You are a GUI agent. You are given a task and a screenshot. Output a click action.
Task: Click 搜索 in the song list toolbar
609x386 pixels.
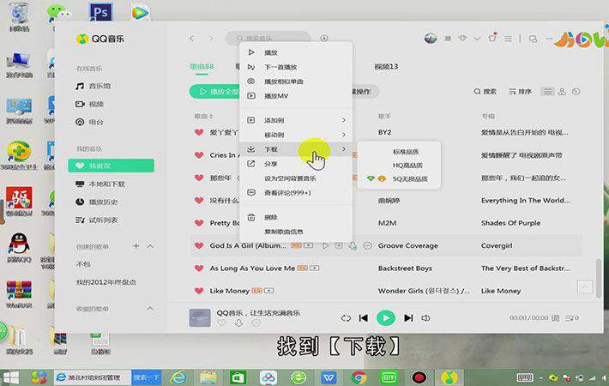click(x=485, y=92)
